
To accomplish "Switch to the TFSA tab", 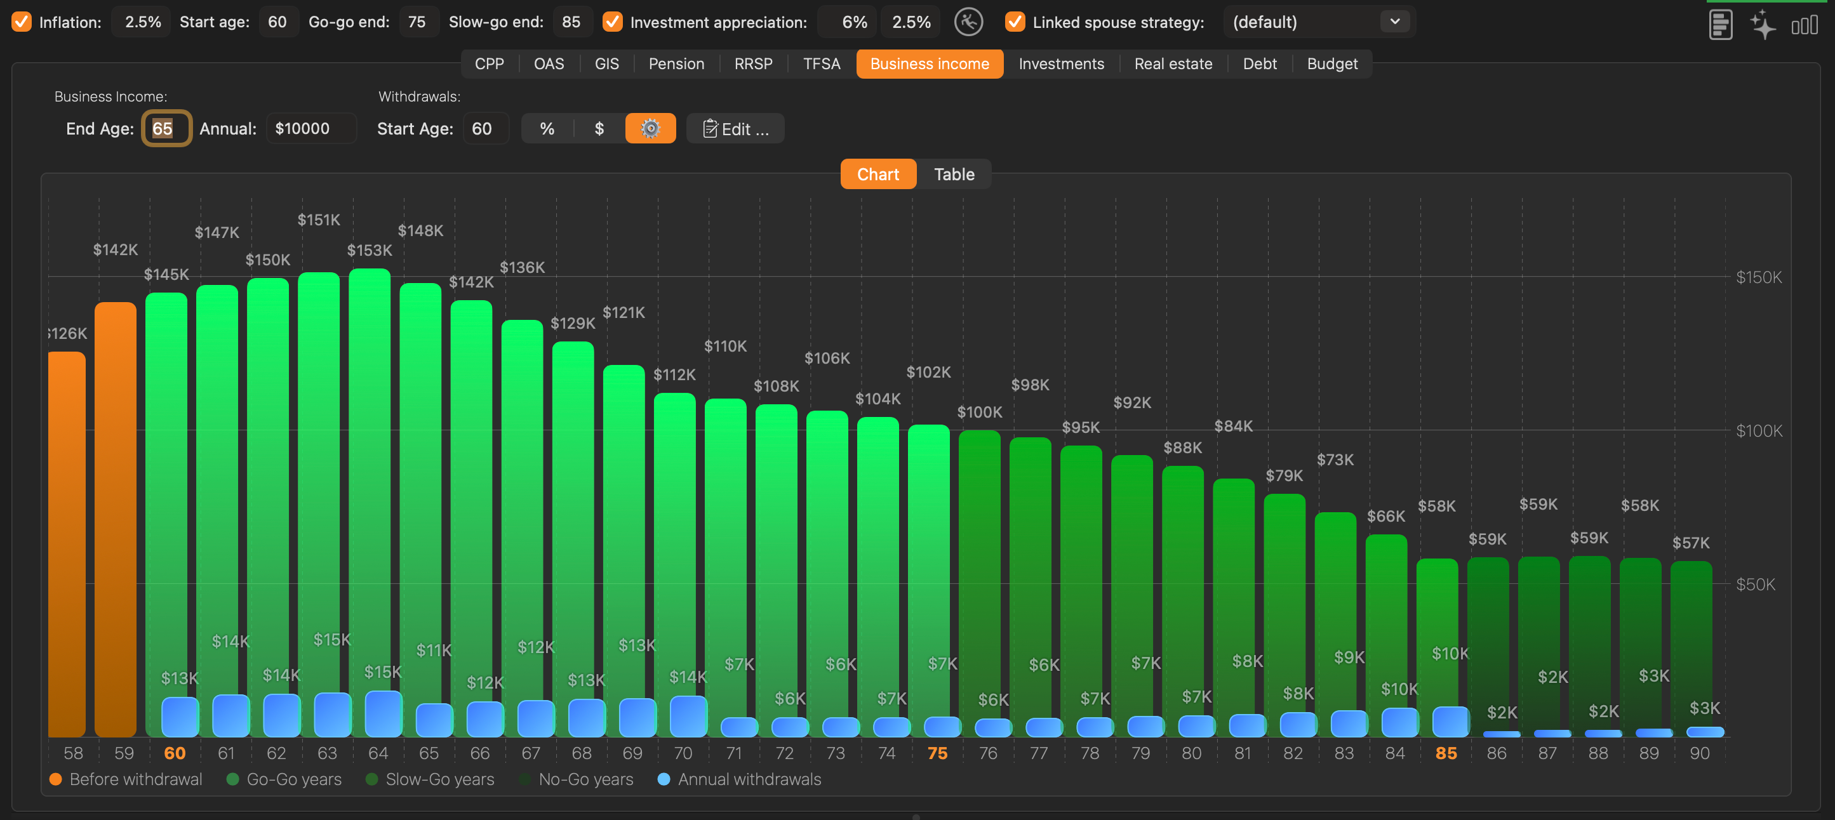I will click(822, 64).
